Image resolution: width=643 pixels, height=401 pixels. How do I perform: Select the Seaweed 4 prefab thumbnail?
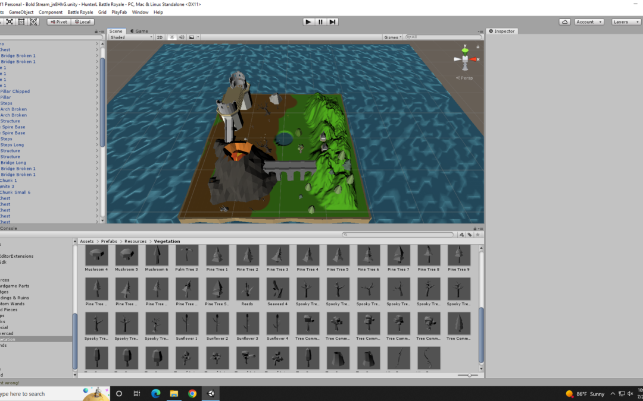(x=277, y=289)
